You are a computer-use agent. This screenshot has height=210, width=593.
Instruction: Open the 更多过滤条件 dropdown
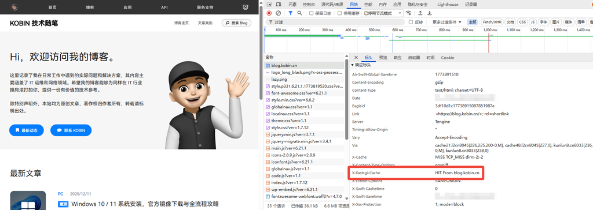[x=447, y=22]
